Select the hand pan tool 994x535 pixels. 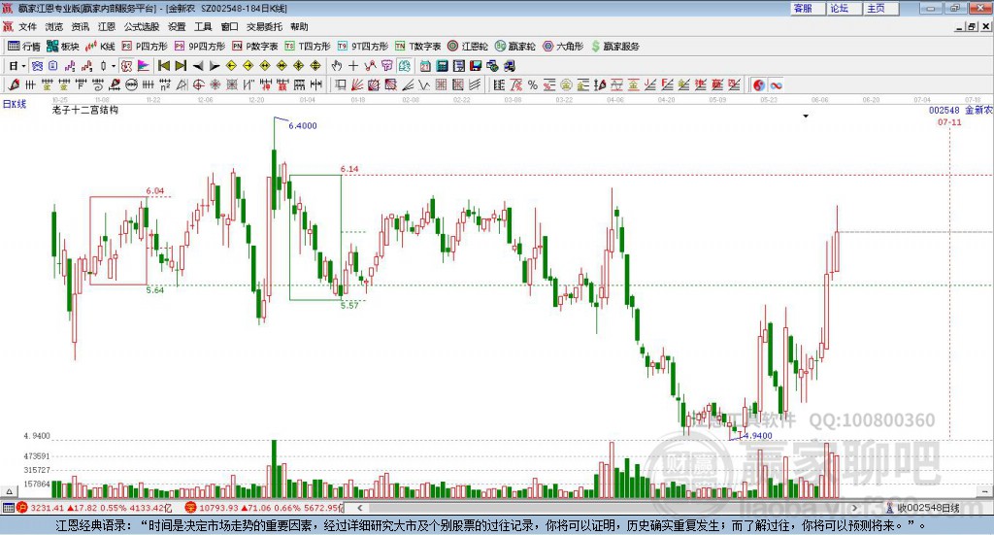point(337,66)
